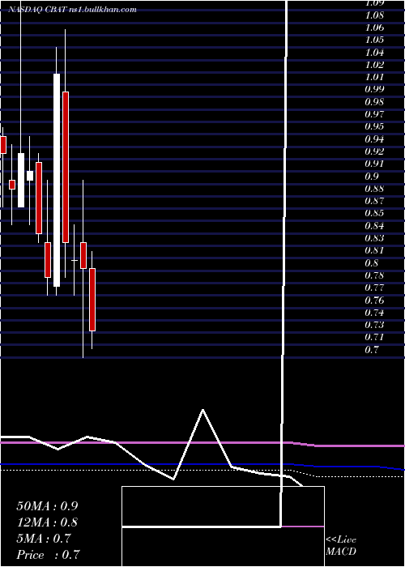Image resolution: width=405 pixels, height=567 pixels.
Task: Click the 0.71 price axis label
Action: 374,338
